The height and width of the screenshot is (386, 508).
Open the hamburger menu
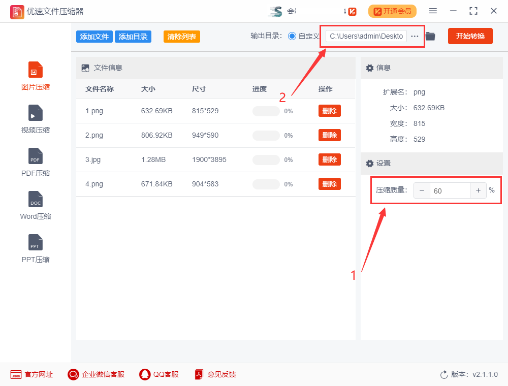(x=433, y=11)
